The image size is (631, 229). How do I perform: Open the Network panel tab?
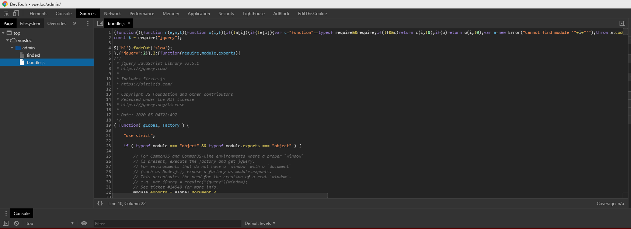112,14
